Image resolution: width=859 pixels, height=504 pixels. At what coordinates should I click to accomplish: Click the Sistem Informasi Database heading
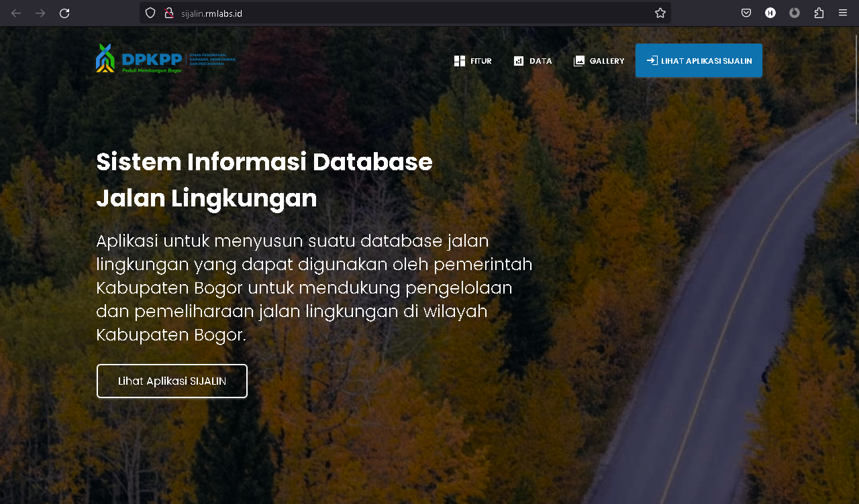coord(264,162)
